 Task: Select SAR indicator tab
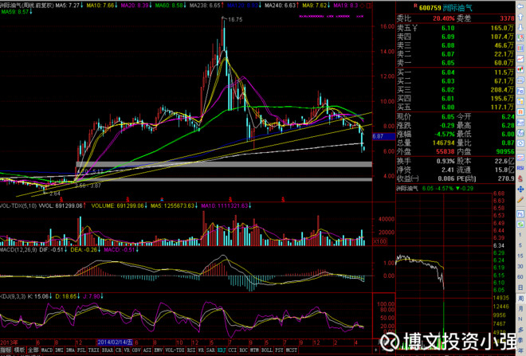[x=210, y=350]
